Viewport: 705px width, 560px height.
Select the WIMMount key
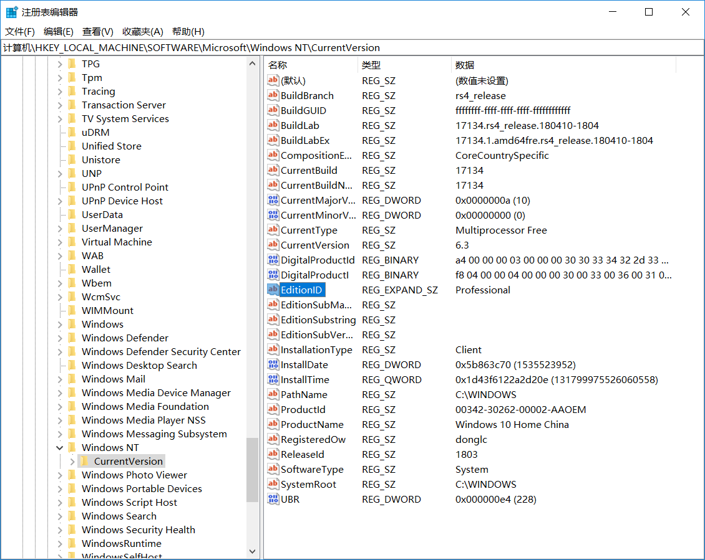pyautogui.click(x=107, y=311)
